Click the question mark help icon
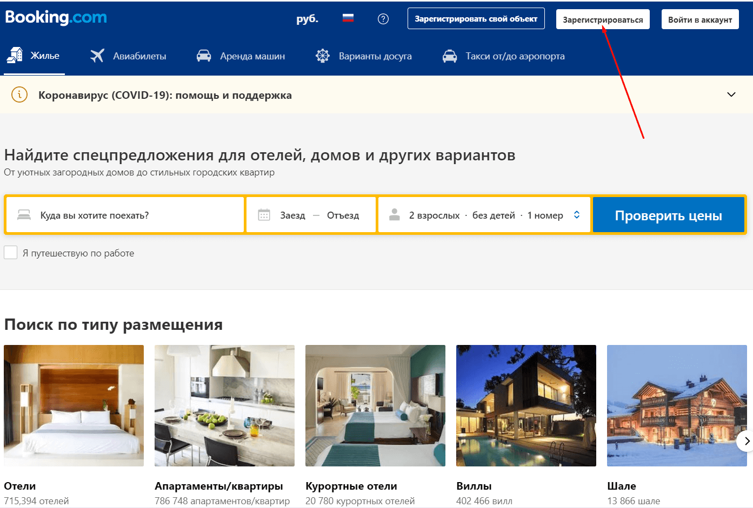 point(383,19)
